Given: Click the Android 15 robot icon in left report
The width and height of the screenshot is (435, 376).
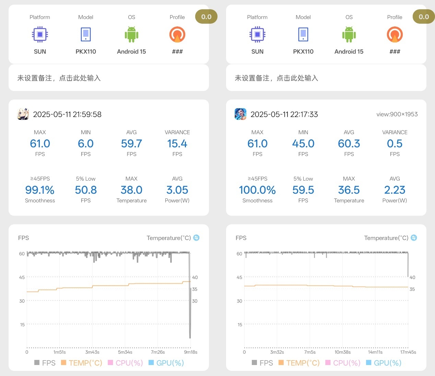Looking at the screenshot, I should pos(131,34).
